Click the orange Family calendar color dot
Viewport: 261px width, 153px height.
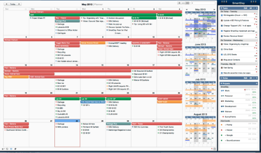point(222,124)
